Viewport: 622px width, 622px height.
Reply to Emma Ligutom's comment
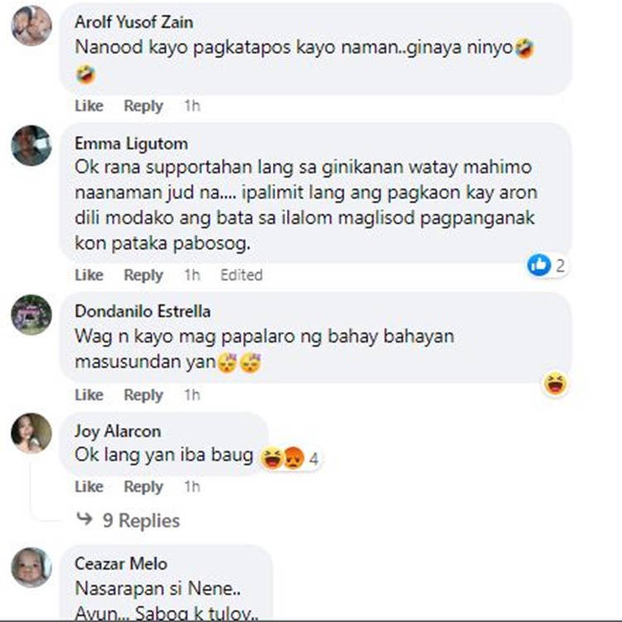point(143,275)
